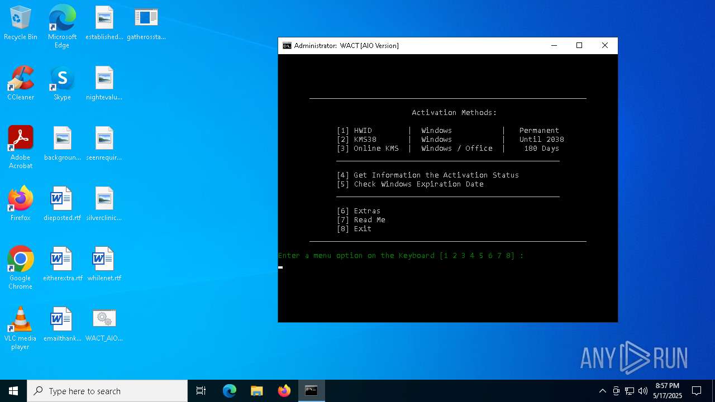Select the whilenet.rtf document icon
This screenshot has height=402, width=715.
pos(104,265)
